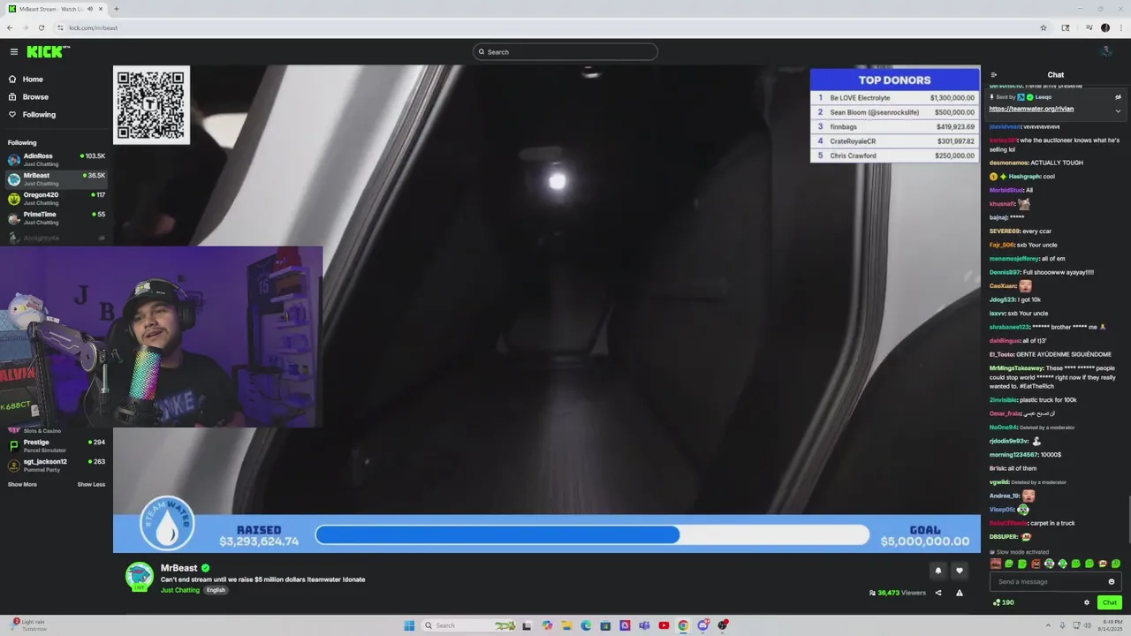Collapse the chat panel icon
1131x636 pixels.
(x=994, y=75)
